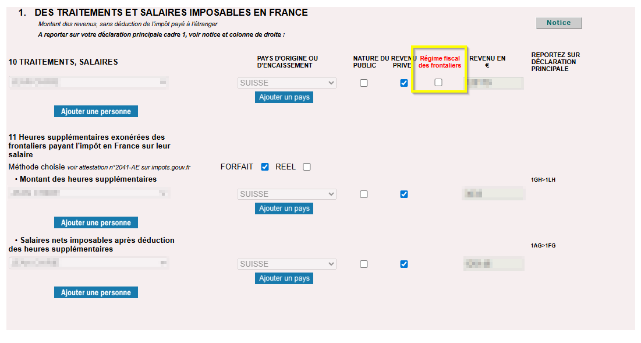
Task: Check Public box for heures supplémentaires row
Action: pos(364,194)
